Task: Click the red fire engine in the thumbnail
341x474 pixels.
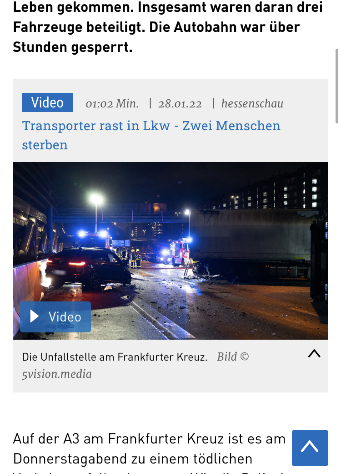Action: point(180,252)
